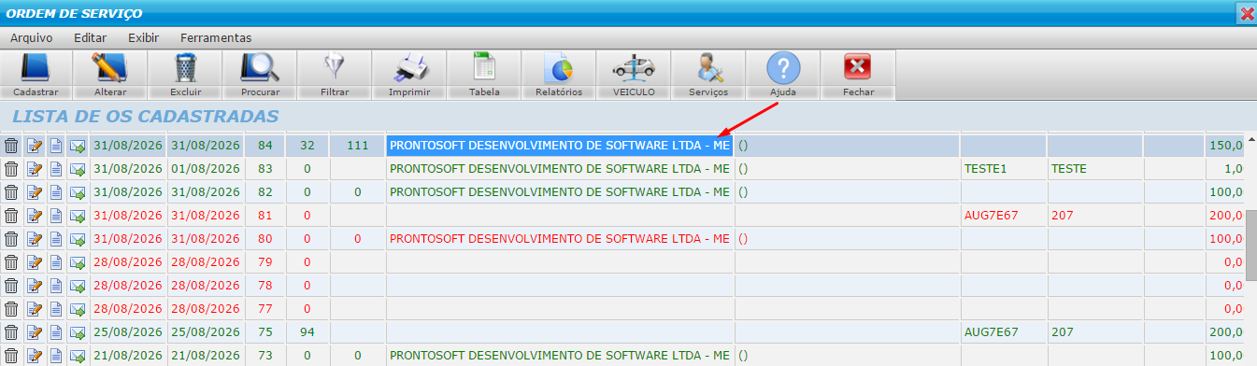The width and height of the screenshot is (1257, 366).
Task: Open the Arquivo menu
Action: (31, 37)
